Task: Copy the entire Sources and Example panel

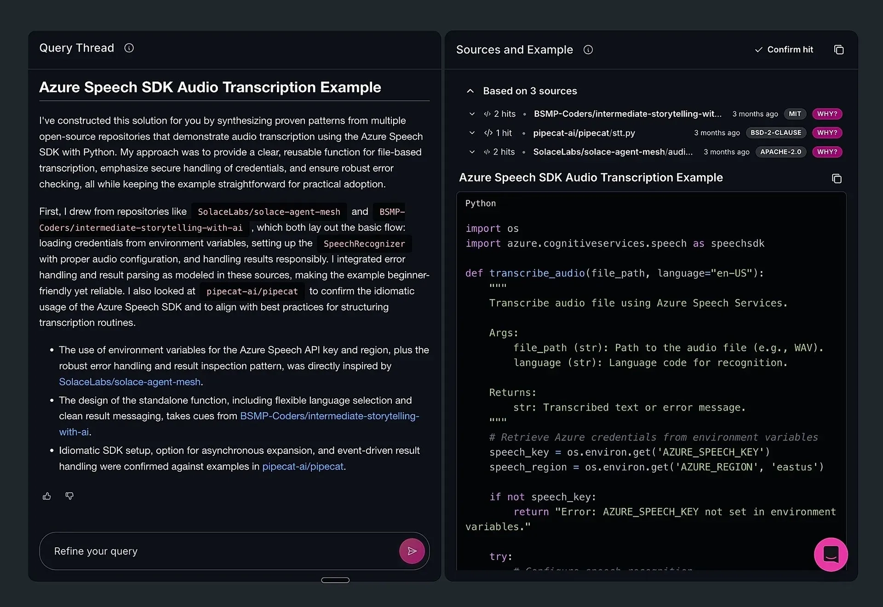Action: pyautogui.click(x=839, y=49)
